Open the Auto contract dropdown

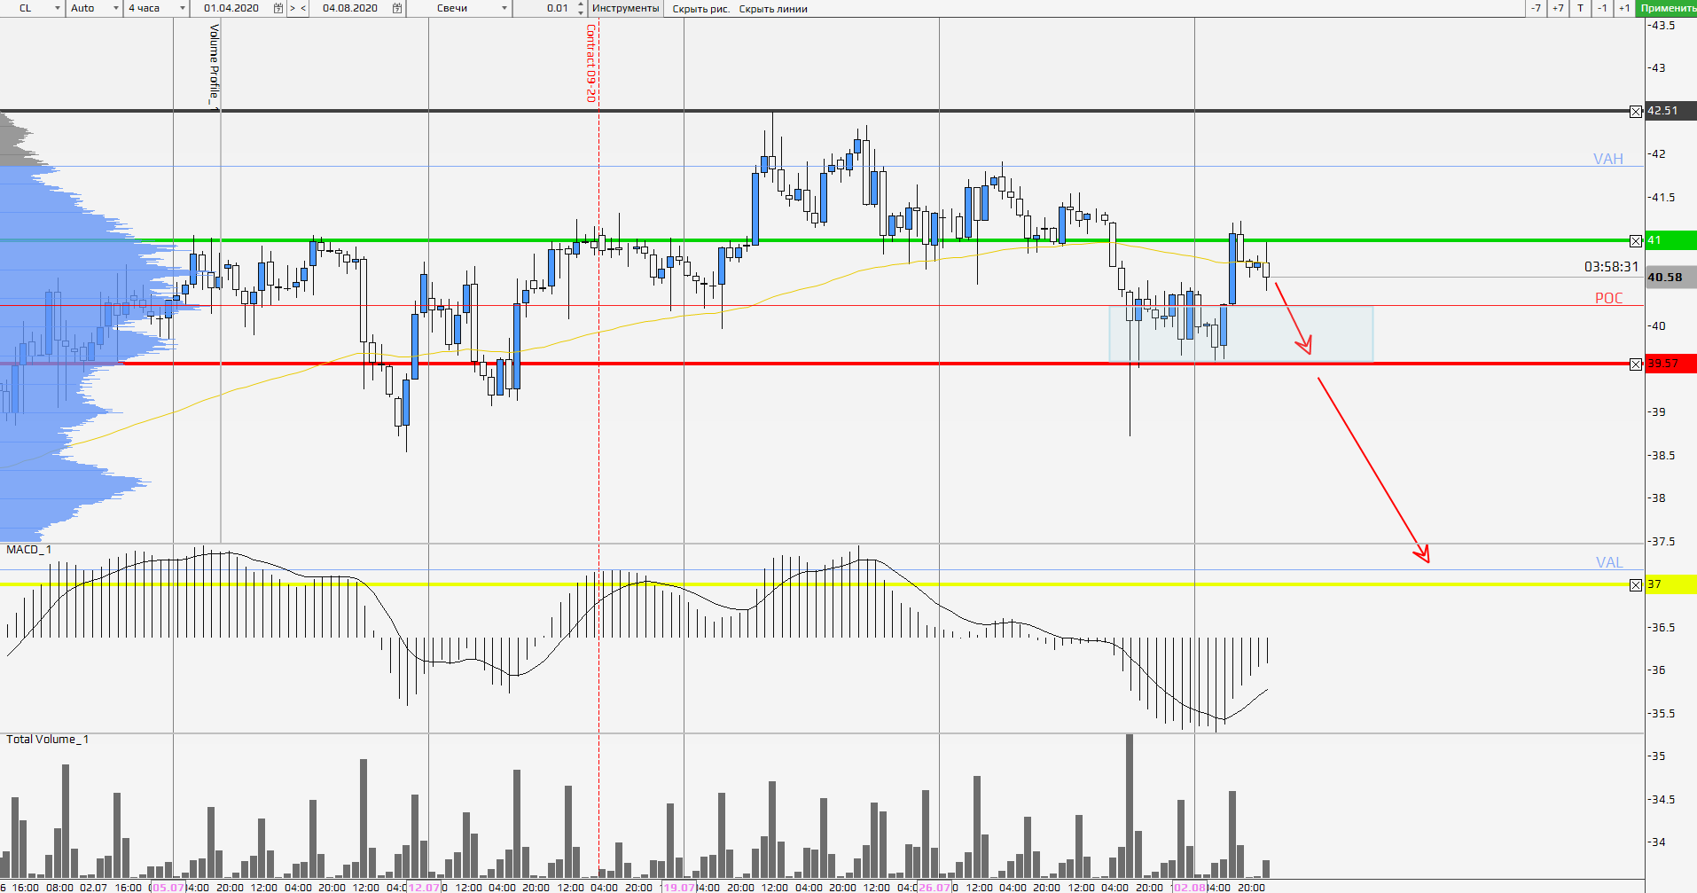coord(95,8)
